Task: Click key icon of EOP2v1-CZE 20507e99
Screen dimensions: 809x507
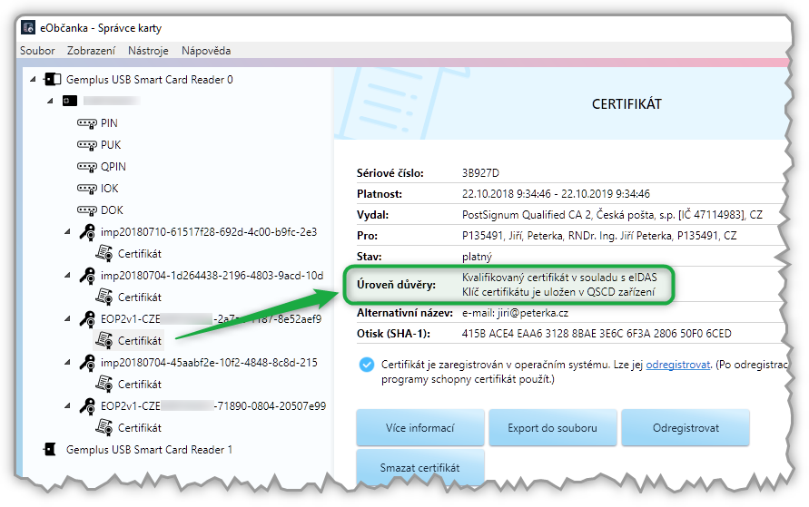Action: (x=87, y=406)
